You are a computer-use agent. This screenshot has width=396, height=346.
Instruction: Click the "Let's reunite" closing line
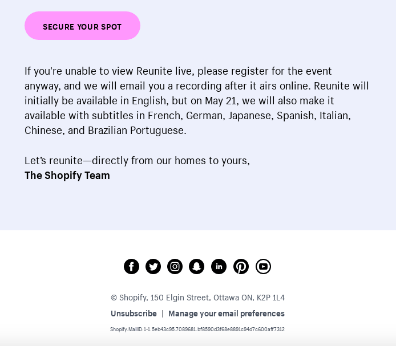click(137, 161)
